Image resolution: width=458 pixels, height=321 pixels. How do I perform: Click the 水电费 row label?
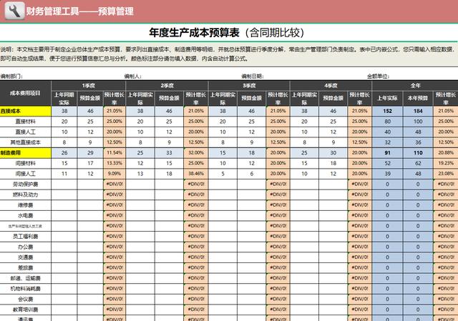pyautogui.click(x=27, y=214)
